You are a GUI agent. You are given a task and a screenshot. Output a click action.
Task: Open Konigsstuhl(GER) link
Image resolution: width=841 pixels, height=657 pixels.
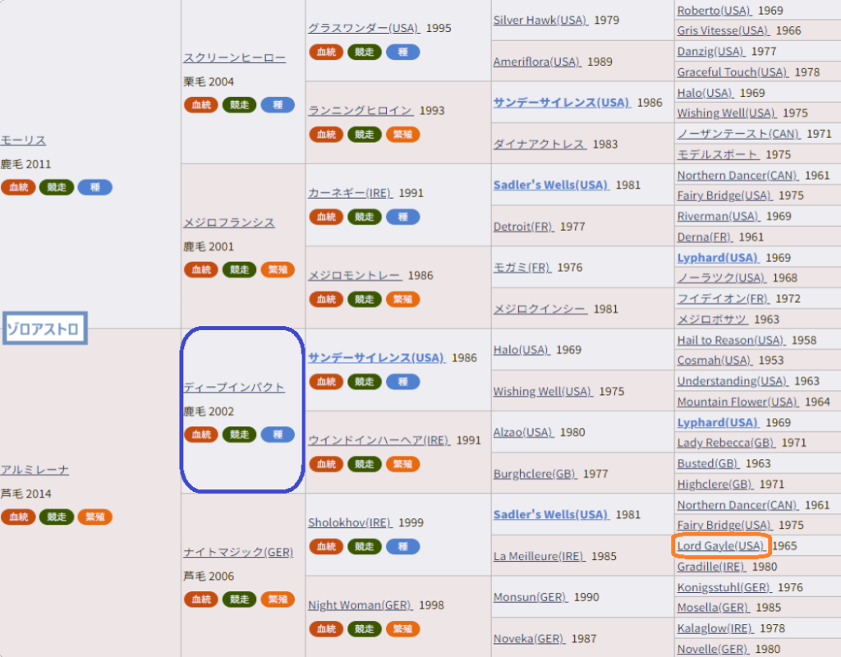click(724, 587)
